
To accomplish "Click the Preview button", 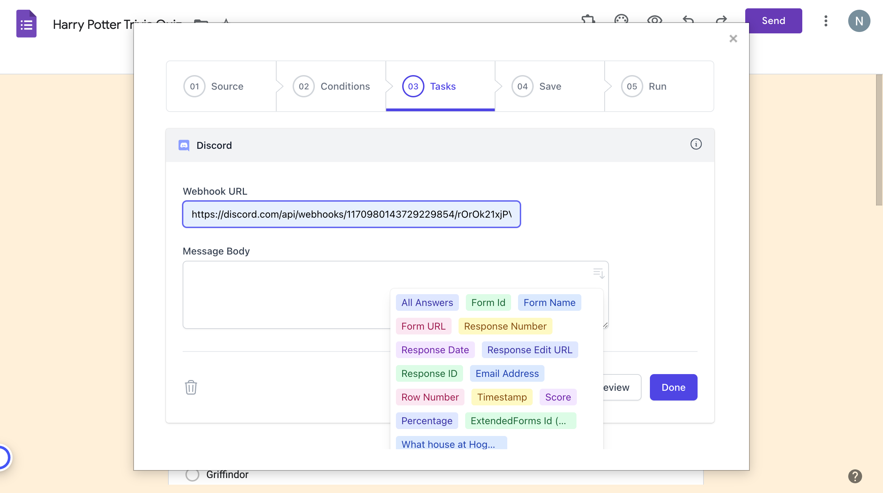I will pos(622,387).
